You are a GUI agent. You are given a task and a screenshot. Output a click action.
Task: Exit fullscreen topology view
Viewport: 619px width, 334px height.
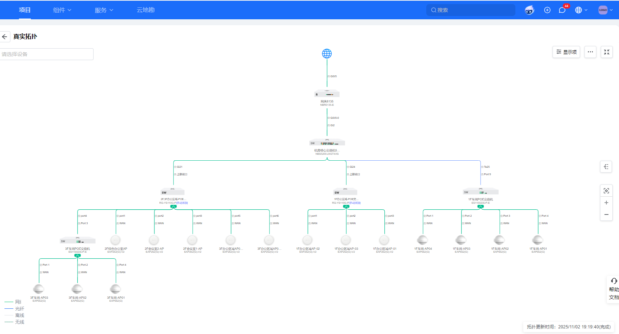[606, 52]
